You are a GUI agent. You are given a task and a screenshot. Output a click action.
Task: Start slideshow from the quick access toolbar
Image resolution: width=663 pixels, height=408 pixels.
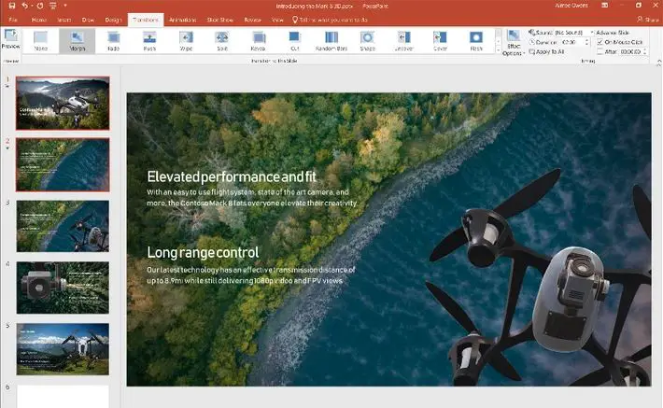(53, 6)
